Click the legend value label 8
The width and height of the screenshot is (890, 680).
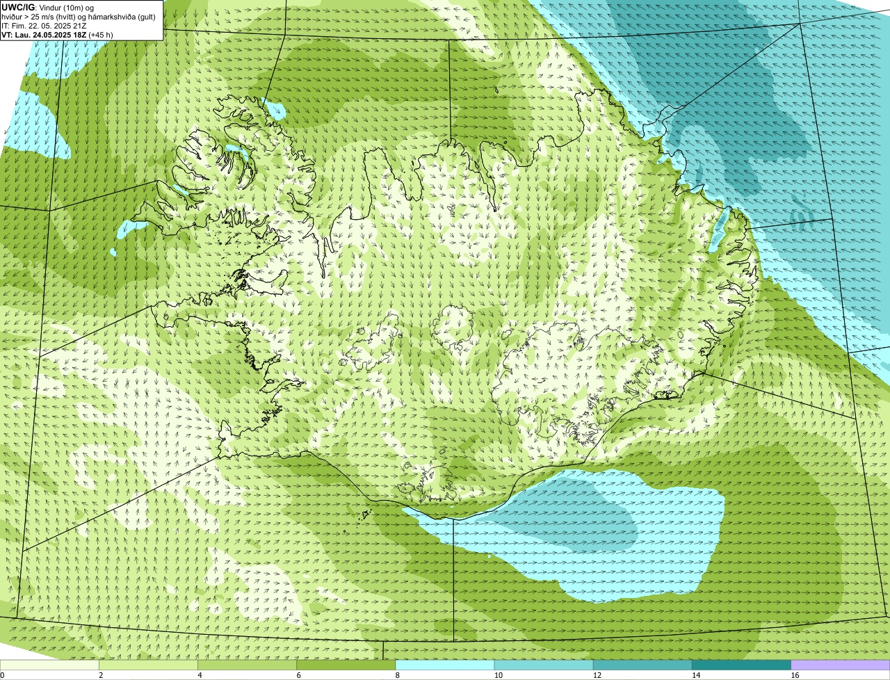click(397, 675)
